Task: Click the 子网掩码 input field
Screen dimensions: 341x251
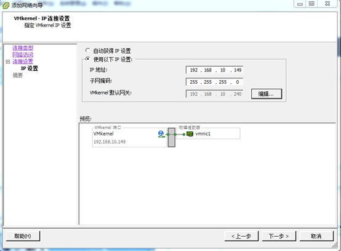Action: coord(214,82)
